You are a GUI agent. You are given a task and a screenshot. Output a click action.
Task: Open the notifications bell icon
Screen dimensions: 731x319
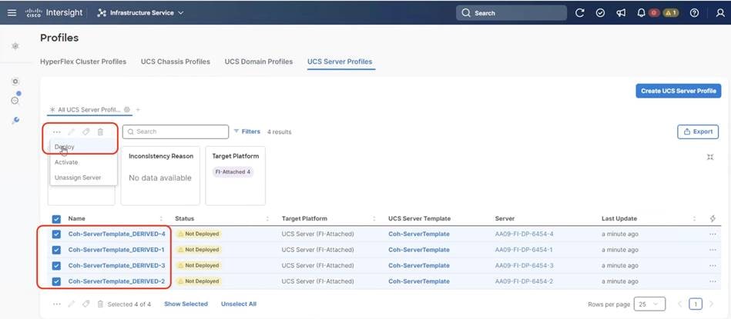tap(640, 13)
